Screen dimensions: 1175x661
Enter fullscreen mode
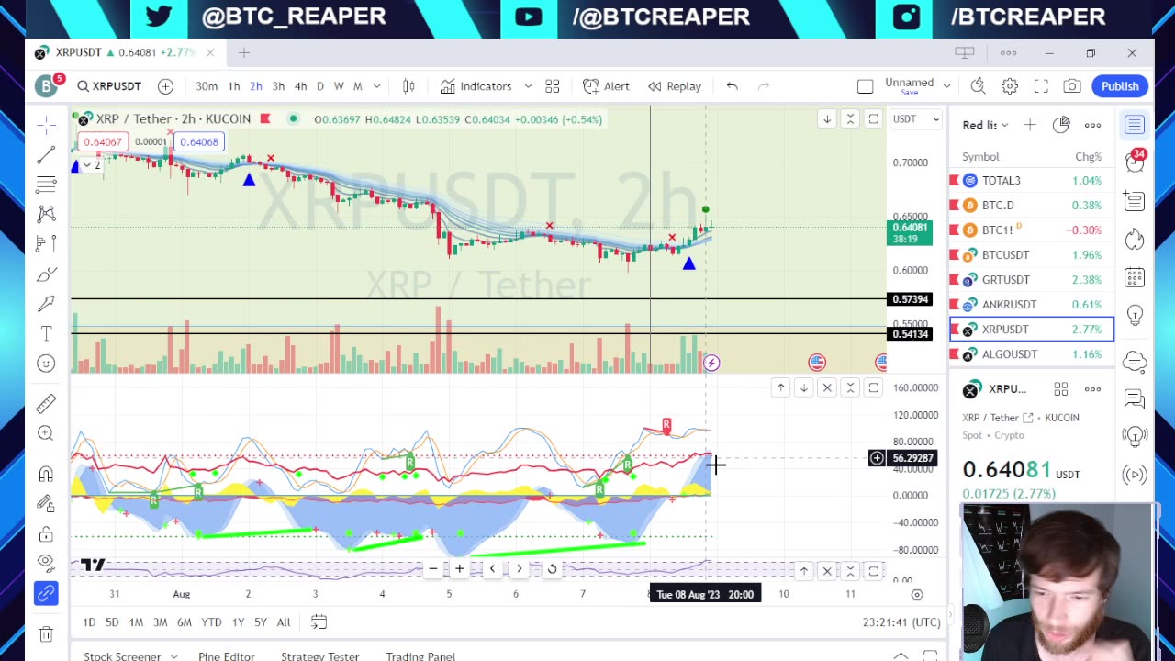(x=1041, y=86)
